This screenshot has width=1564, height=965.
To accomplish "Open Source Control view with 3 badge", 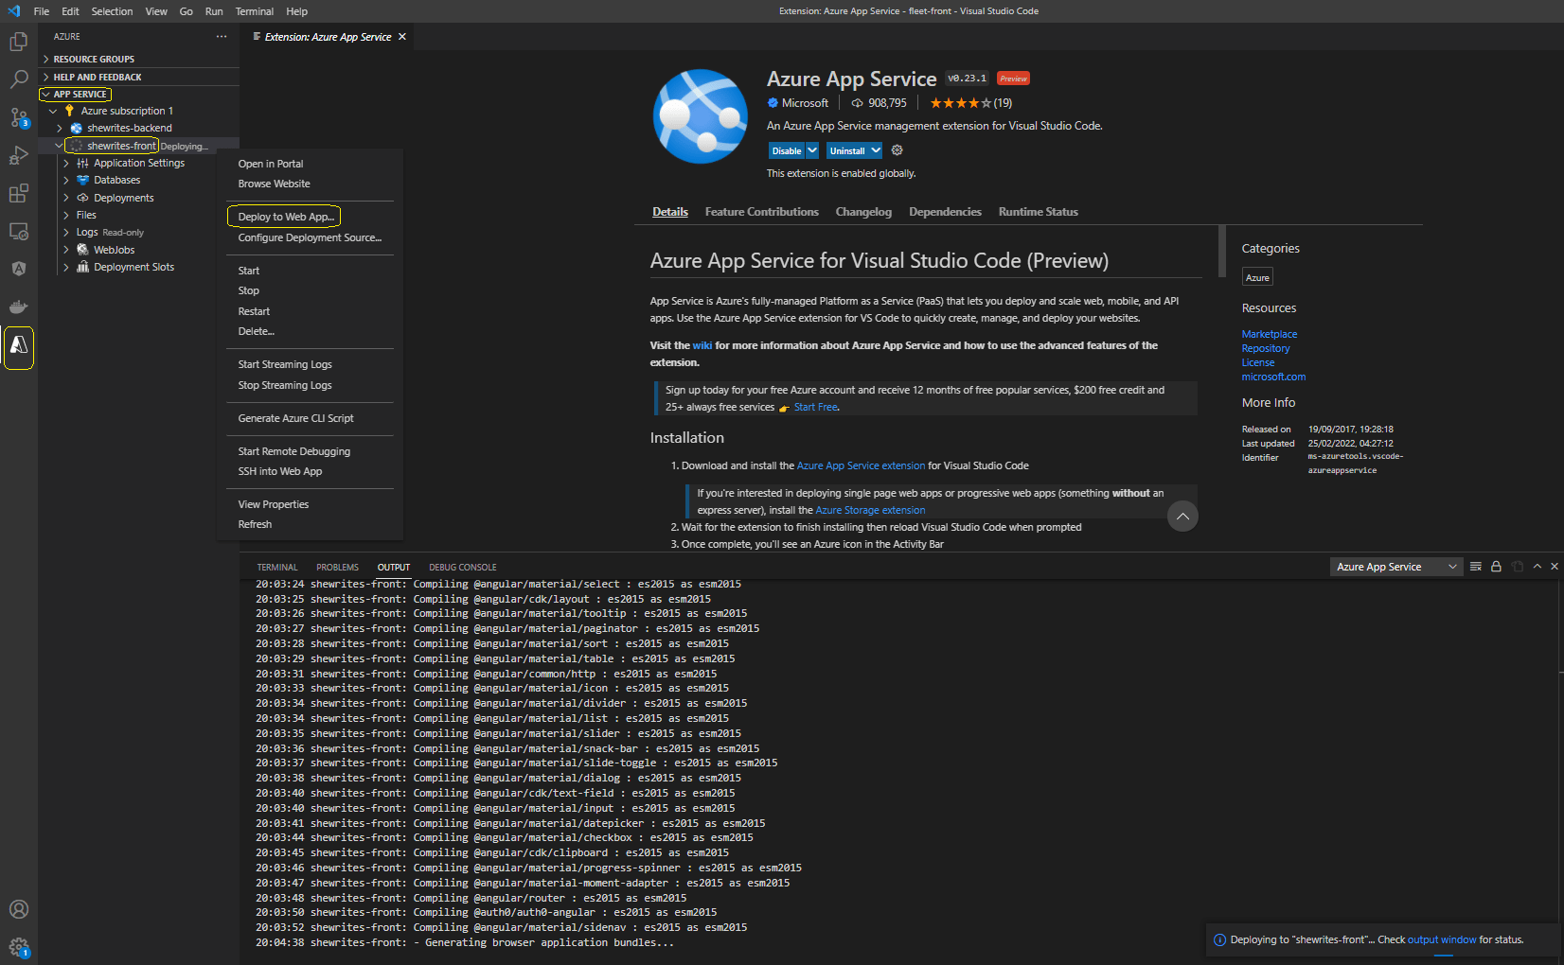I will [19, 117].
